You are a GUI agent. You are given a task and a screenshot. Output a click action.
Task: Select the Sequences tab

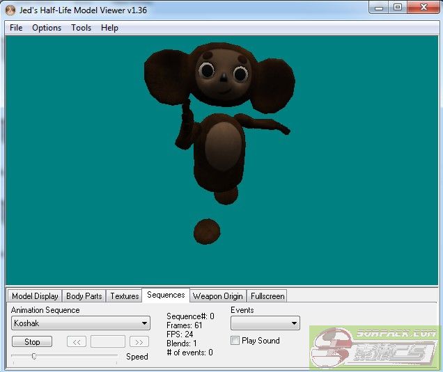tap(166, 295)
